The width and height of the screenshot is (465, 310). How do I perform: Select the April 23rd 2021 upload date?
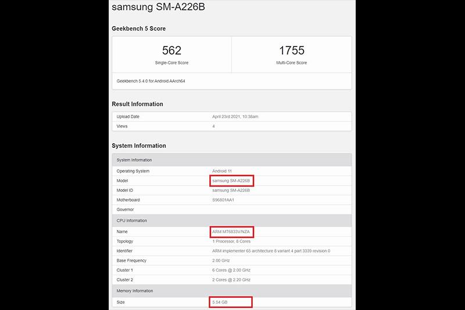(x=235, y=116)
